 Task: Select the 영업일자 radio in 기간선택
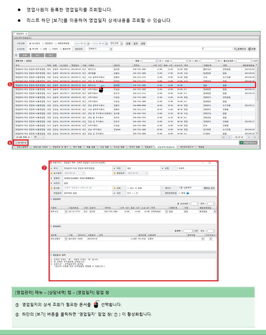tap(43, 44)
